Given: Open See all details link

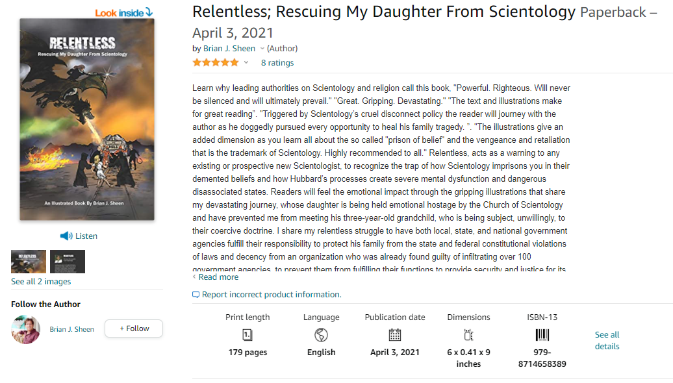Looking at the screenshot, I should [607, 341].
